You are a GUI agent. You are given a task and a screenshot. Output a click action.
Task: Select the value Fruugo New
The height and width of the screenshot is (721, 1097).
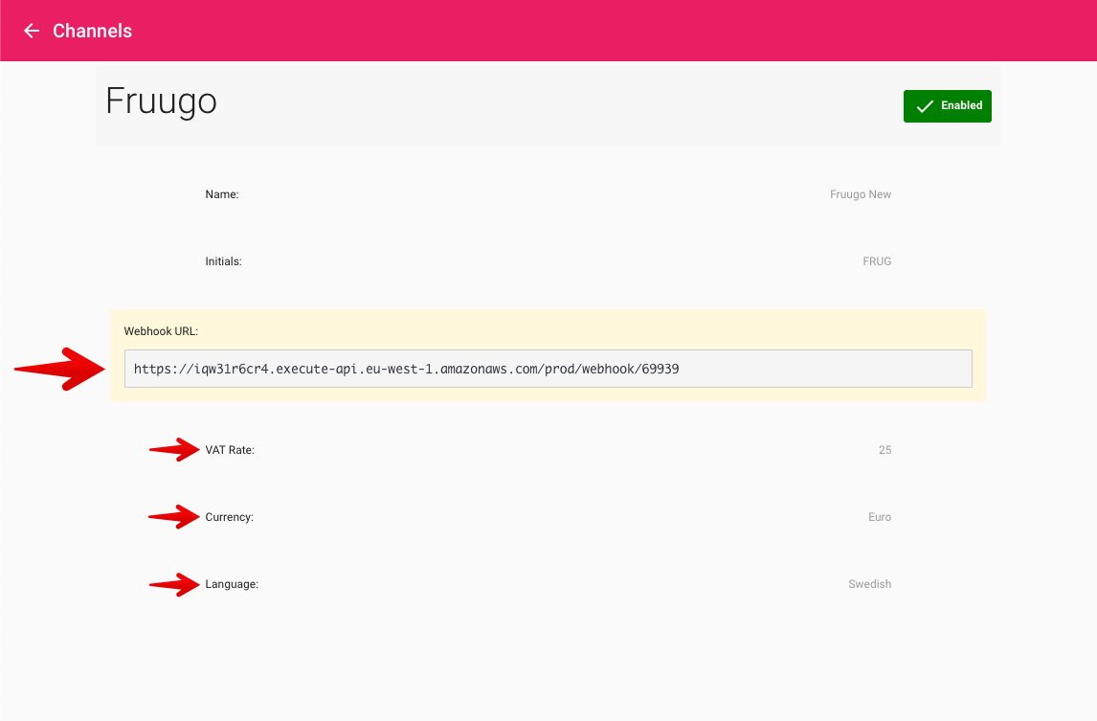tap(861, 194)
